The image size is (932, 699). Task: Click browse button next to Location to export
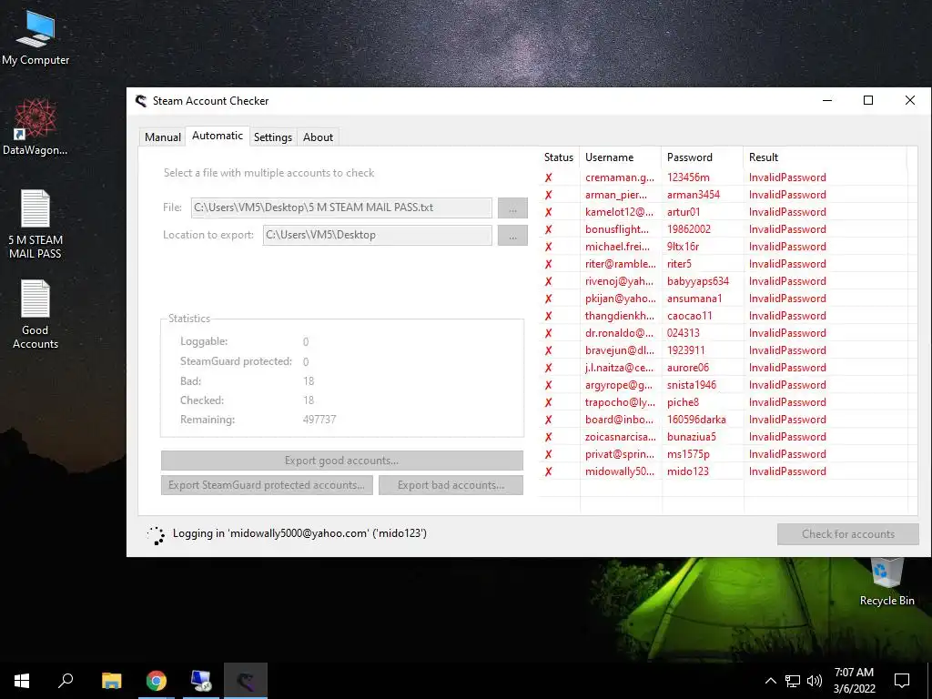pyautogui.click(x=512, y=236)
